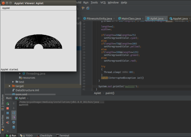Open the Run menu

click(x=86, y=3)
